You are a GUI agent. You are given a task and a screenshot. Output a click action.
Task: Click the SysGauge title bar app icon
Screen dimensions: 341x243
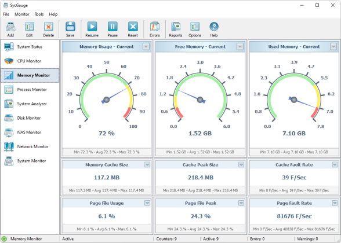(6, 5)
